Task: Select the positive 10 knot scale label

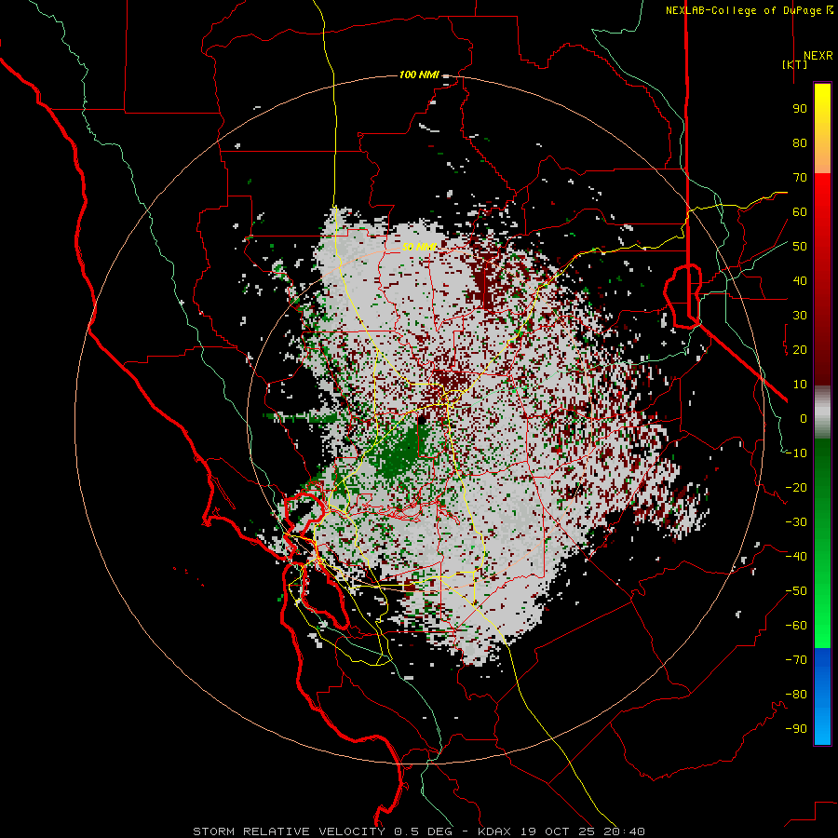Action: [800, 385]
